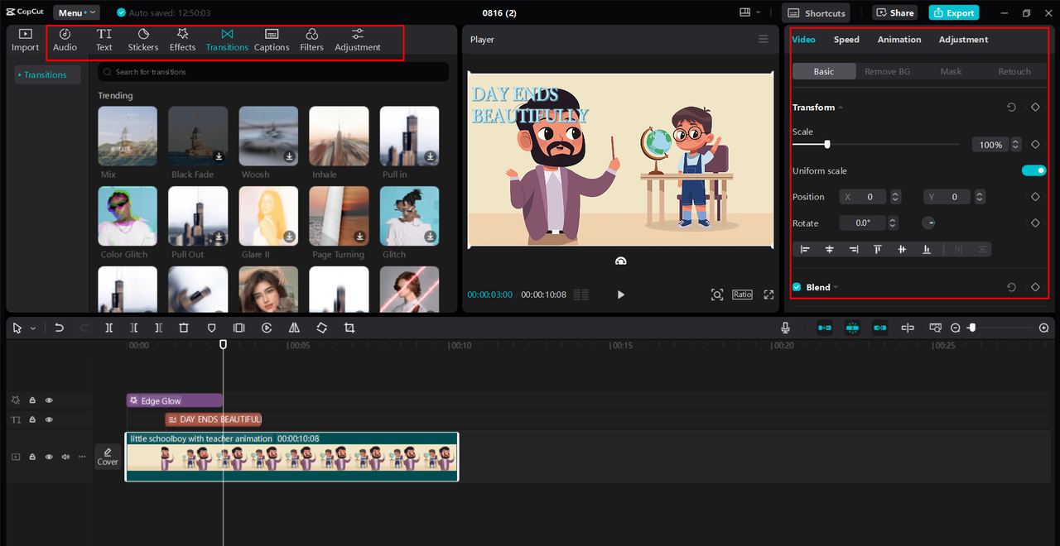Toggle the Uniform scale switch

pos(1033,170)
